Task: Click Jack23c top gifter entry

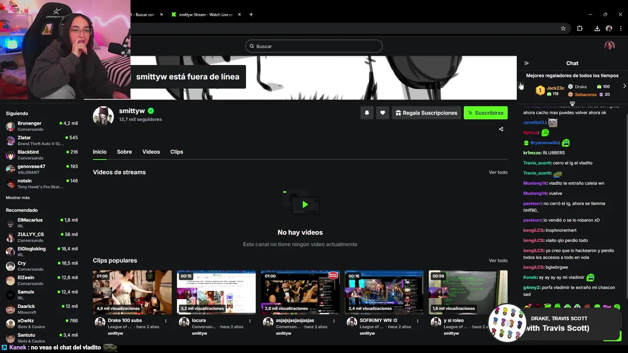Action: tap(550, 91)
